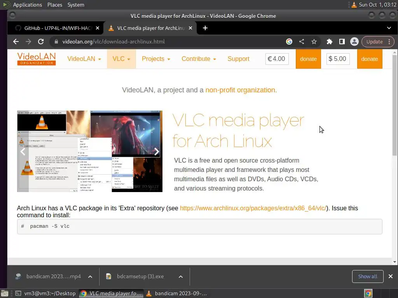Open Places menu in top panel
This screenshot has height=298, width=398.
pos(55,5)
